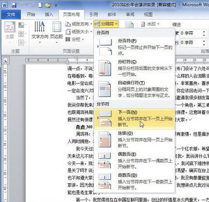Screen dimensions: 209x202
Task: Switch to the 引用 tab
Action: click(94, 15)
